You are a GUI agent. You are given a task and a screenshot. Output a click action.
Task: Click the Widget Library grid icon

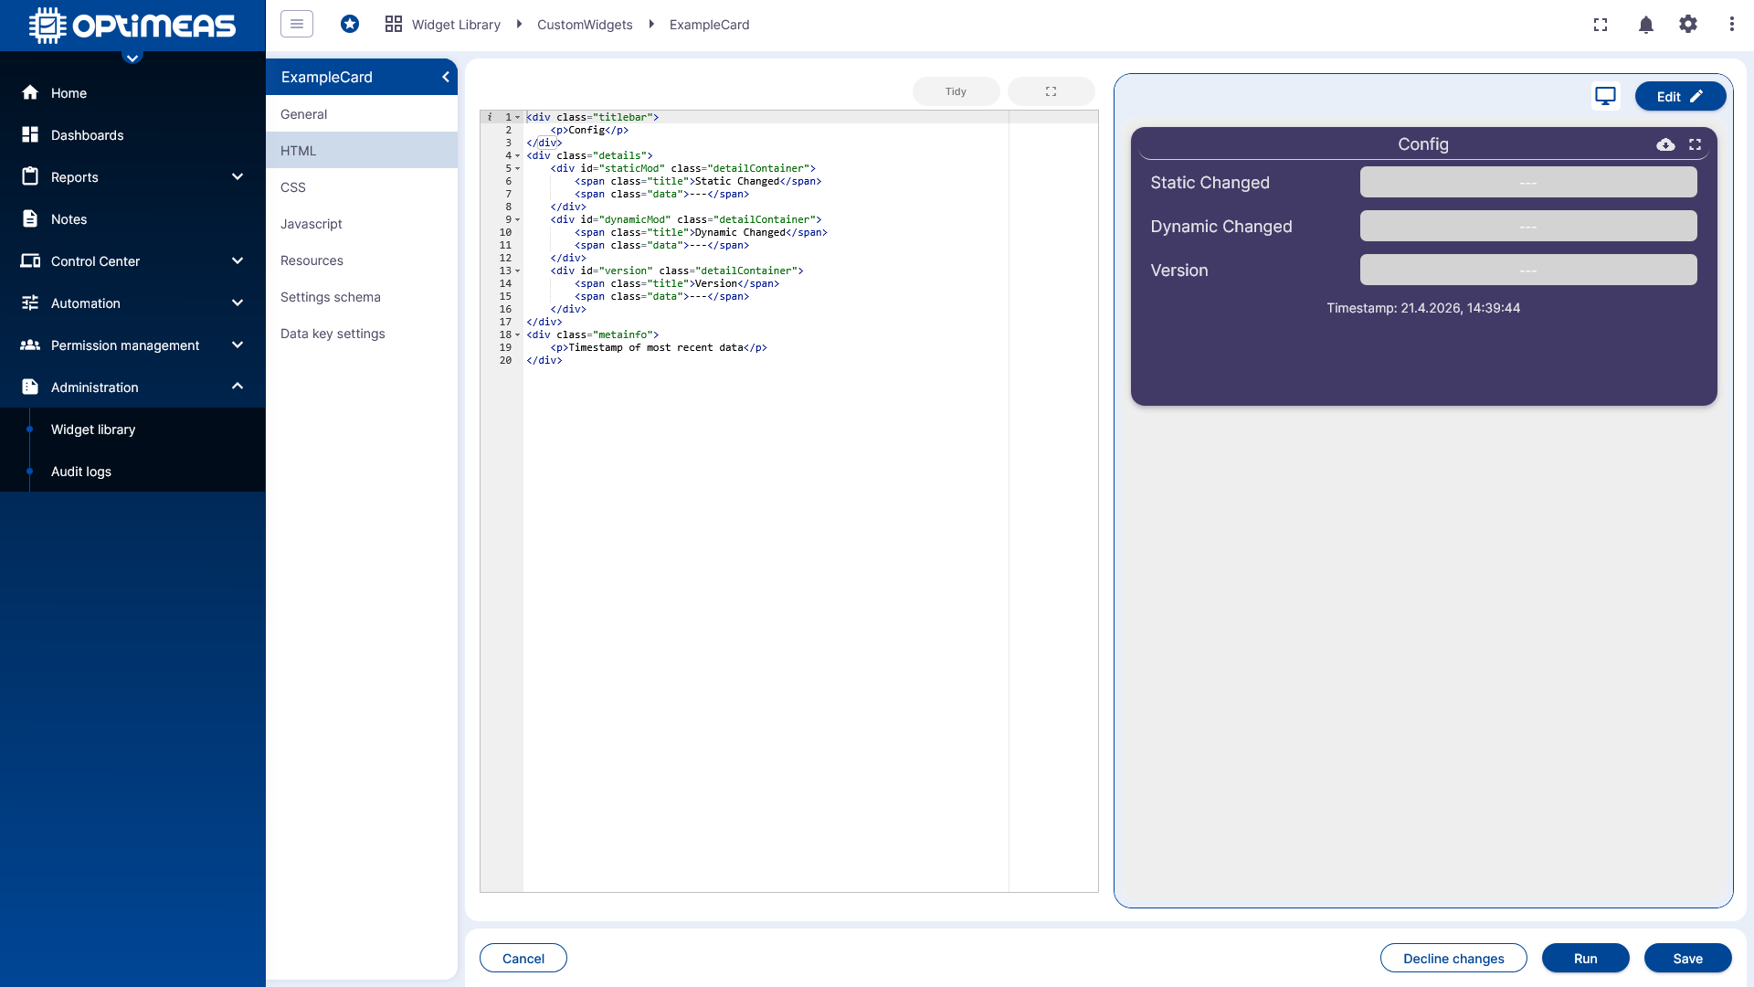[x=394, y=24]
